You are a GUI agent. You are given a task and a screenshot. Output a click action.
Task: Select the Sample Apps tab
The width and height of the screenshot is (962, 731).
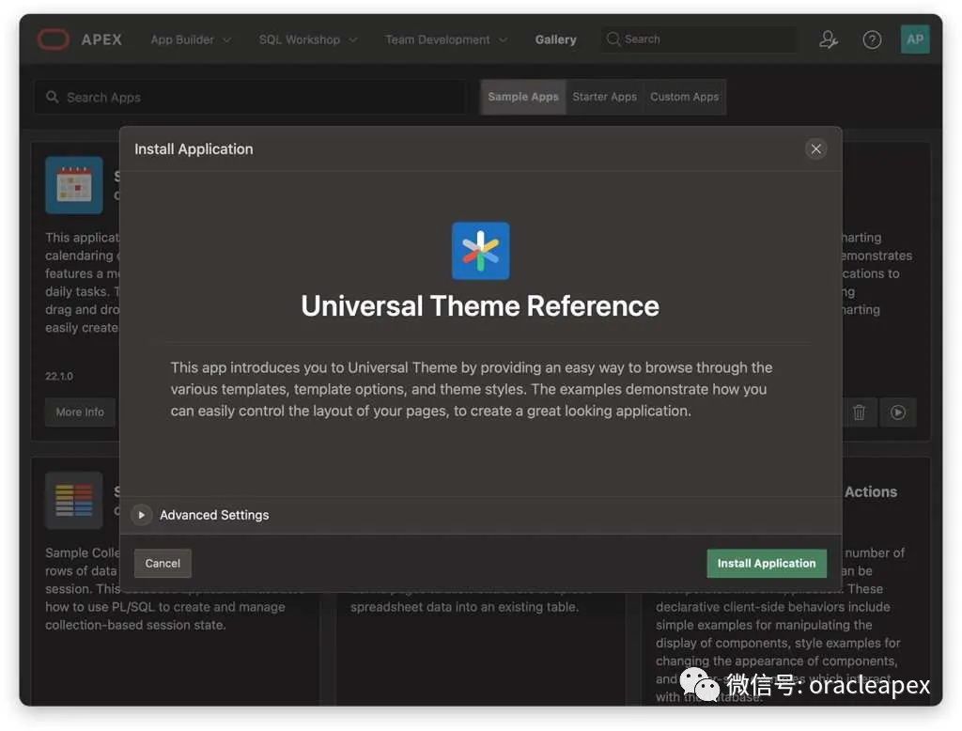[x=523, y=97]
